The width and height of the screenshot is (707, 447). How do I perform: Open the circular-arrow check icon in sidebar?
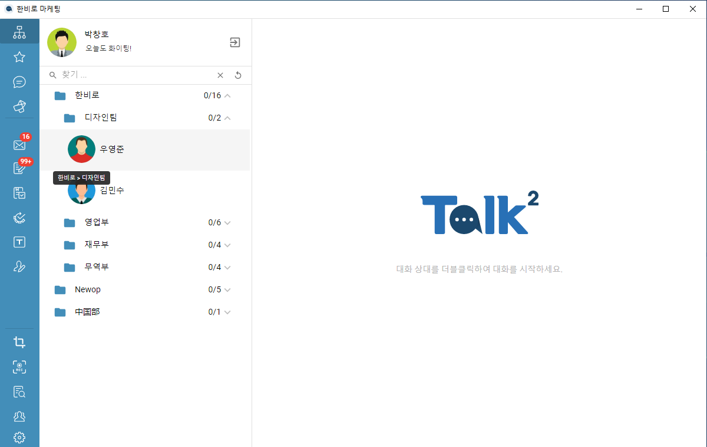click(19, 218)
